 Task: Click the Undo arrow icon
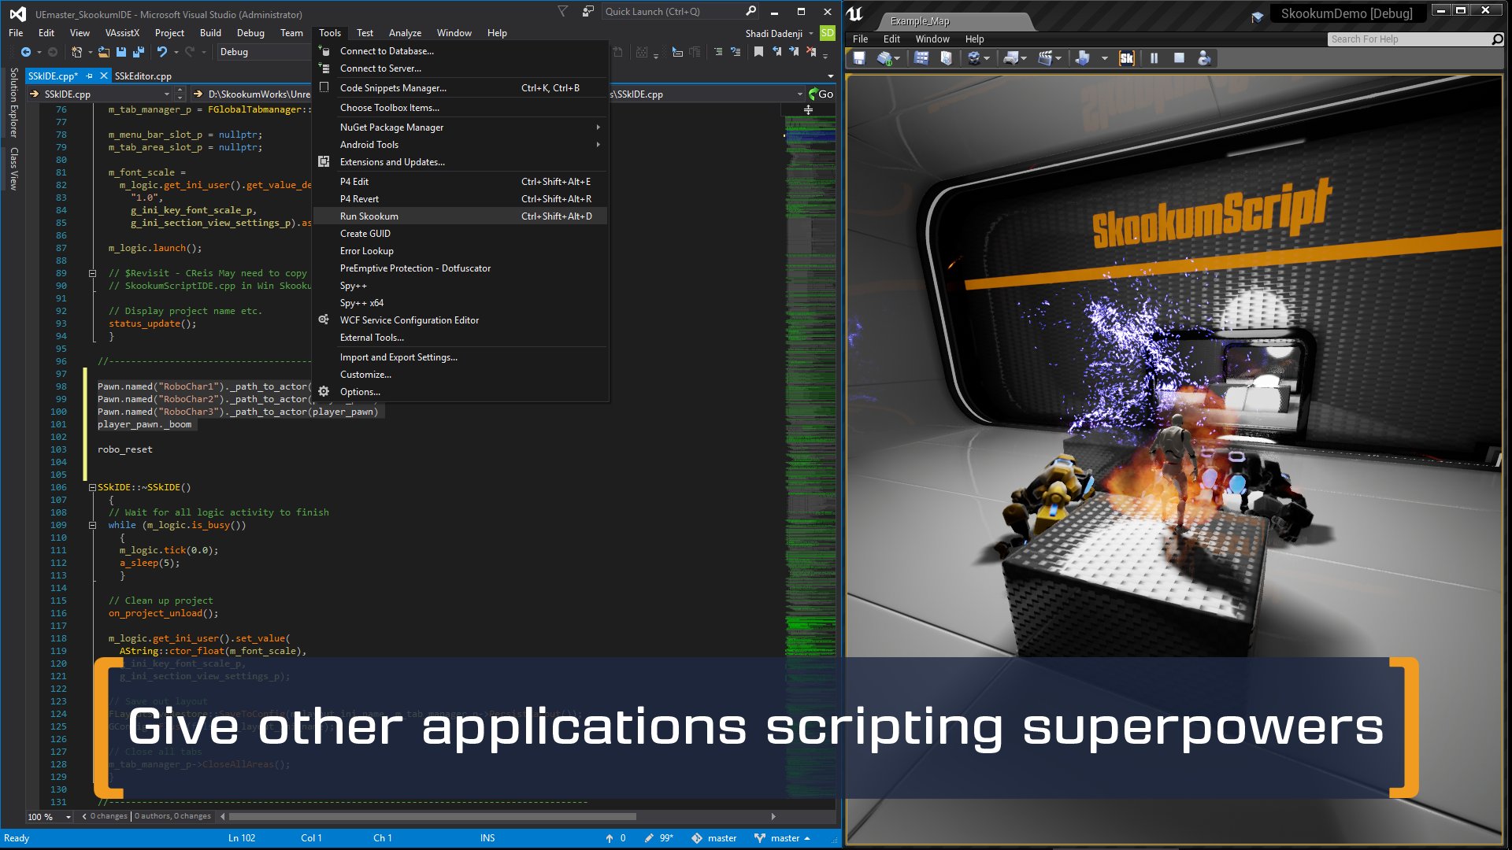[x=161, y=52]
